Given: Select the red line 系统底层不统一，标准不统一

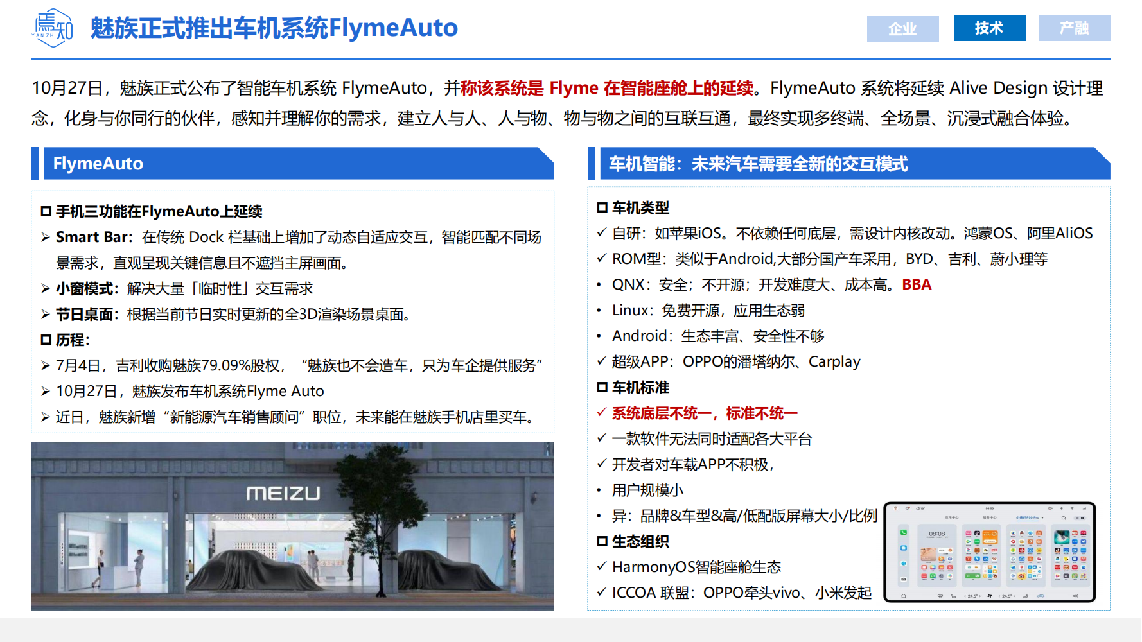Looking at the screenshot, I should [x=697, y=413].
